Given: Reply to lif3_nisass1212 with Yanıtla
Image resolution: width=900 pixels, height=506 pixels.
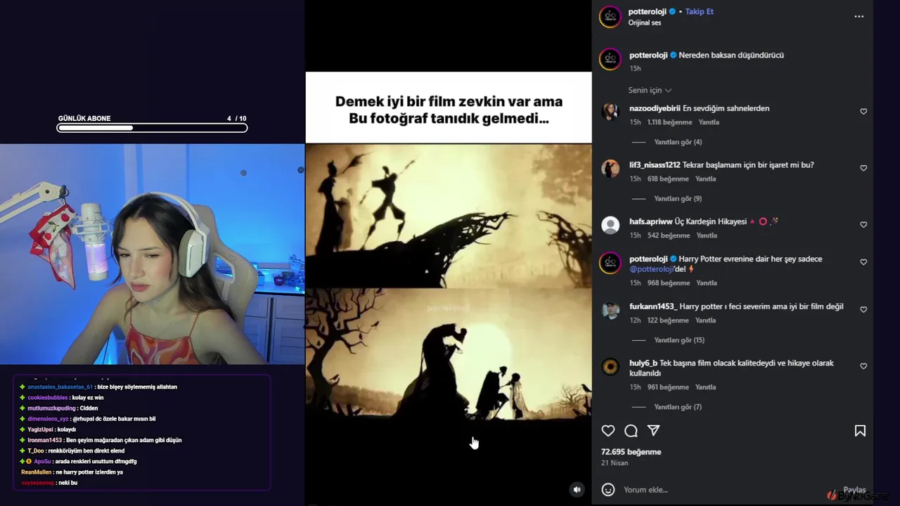Looking at the screenshot, I should tap(706, 179).
